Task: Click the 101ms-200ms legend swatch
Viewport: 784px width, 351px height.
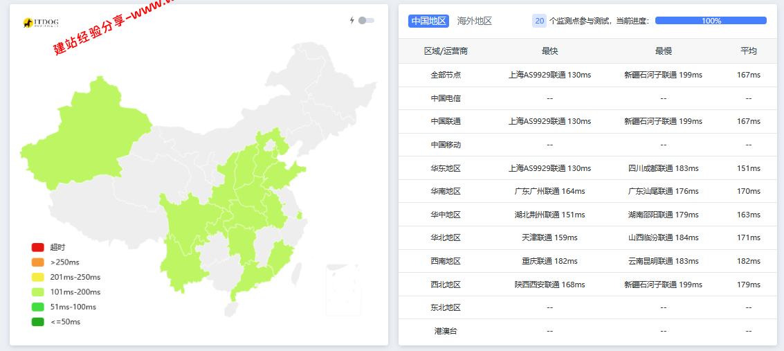Action: click(38, 292)
